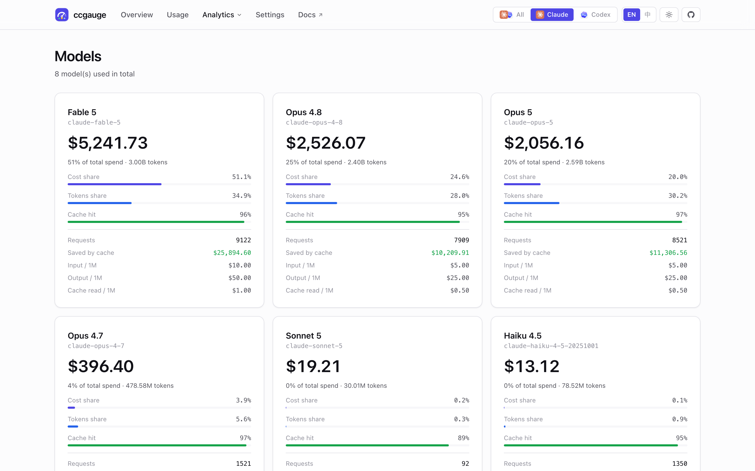This screenshot has height=471, width=755.
Task: Click the model ID claude-sonnet-5
Action: point(314,346)
